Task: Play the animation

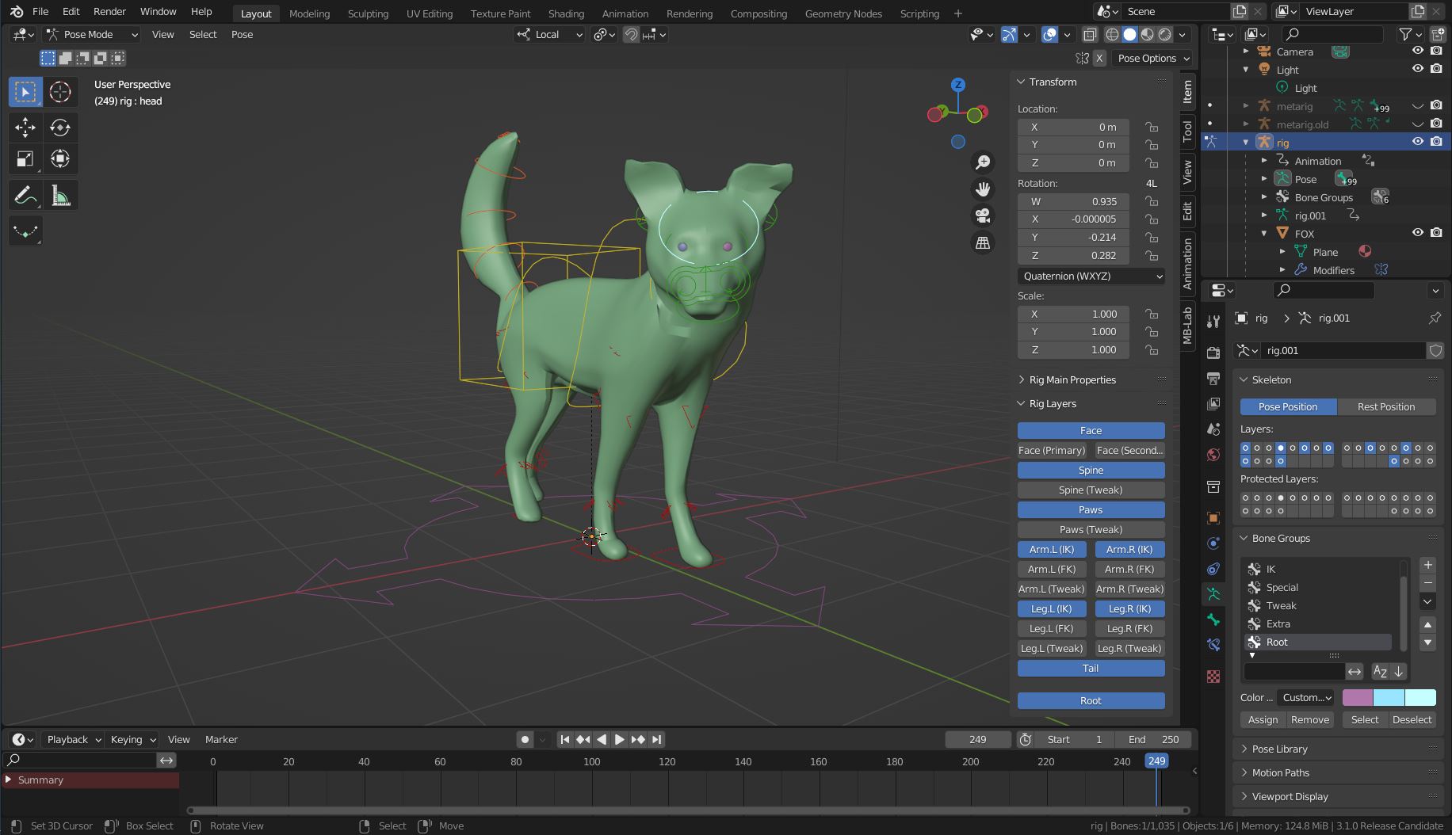Action: point(620,739)
